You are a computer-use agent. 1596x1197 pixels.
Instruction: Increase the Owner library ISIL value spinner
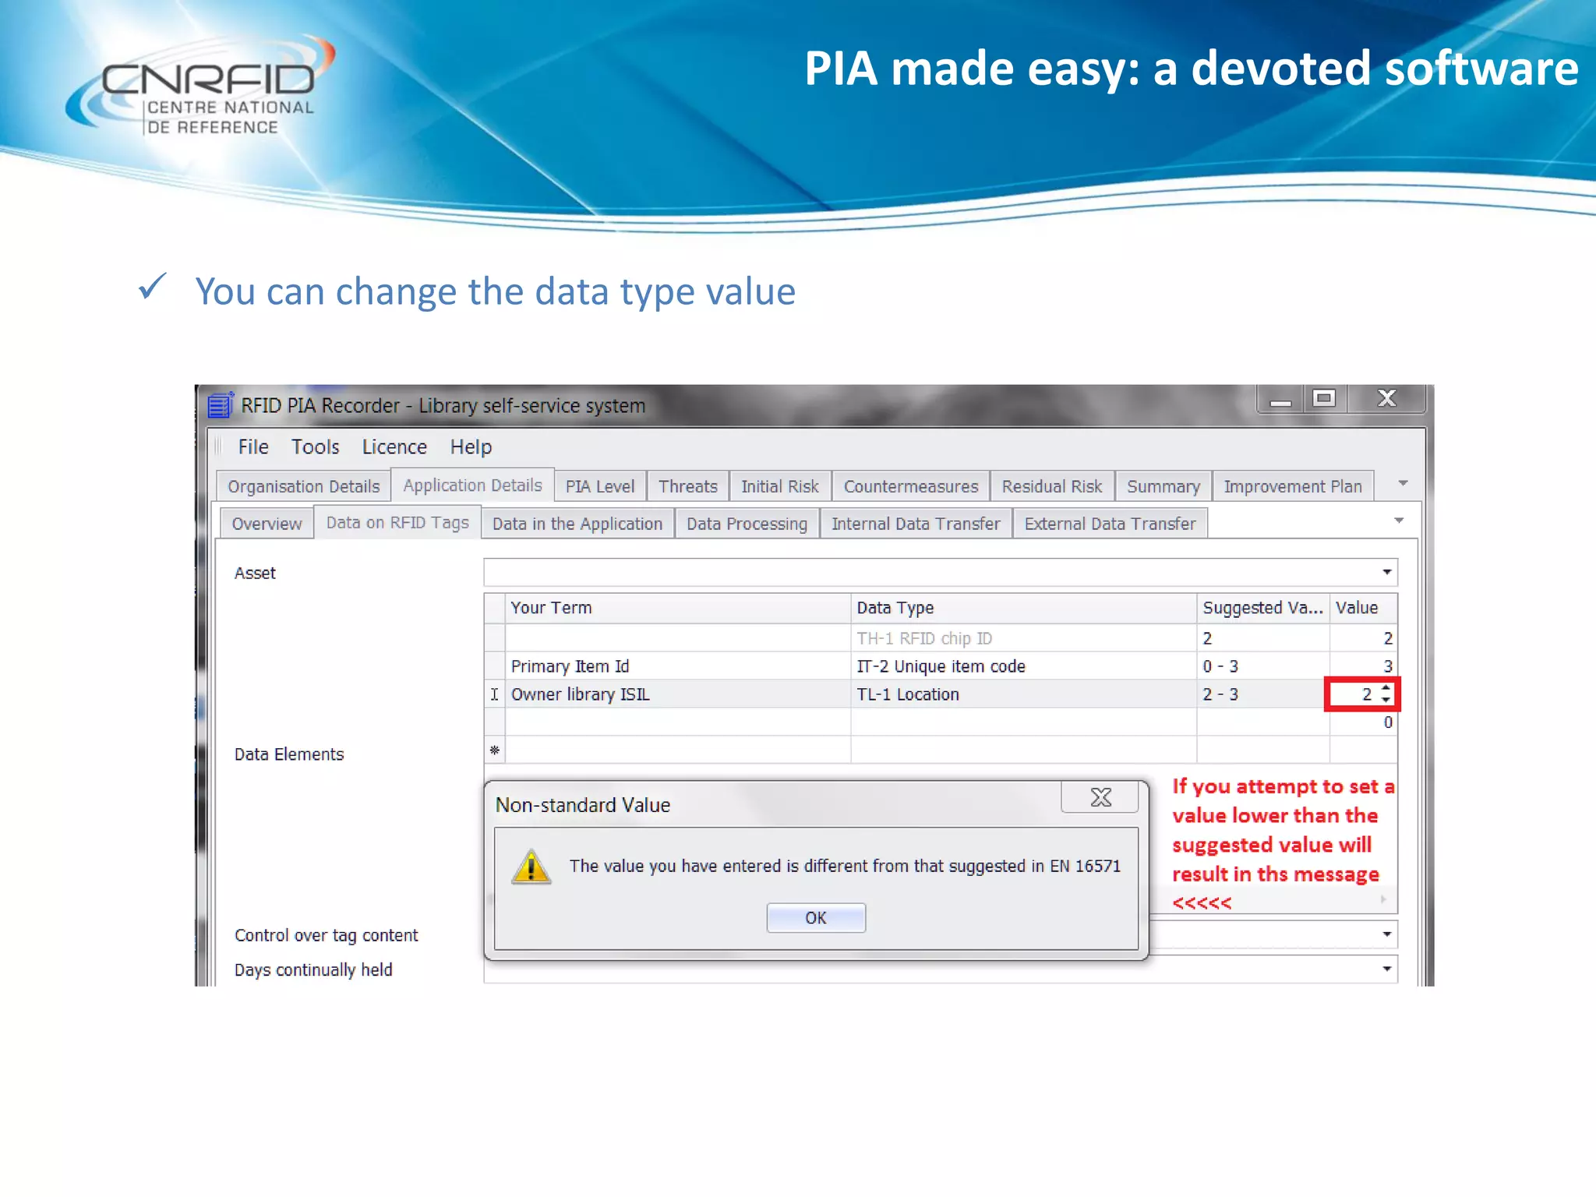1386,688
